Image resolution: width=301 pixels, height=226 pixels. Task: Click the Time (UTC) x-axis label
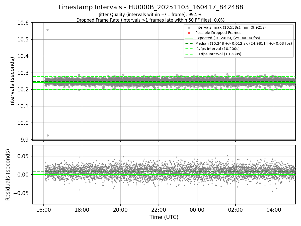tap(164, 217)
